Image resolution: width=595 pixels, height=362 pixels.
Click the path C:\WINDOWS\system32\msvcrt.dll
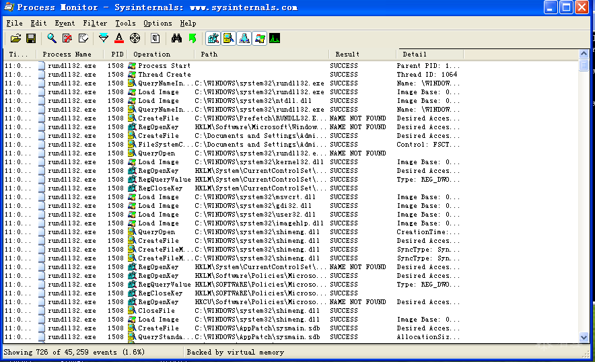click(x=255, y=197)
